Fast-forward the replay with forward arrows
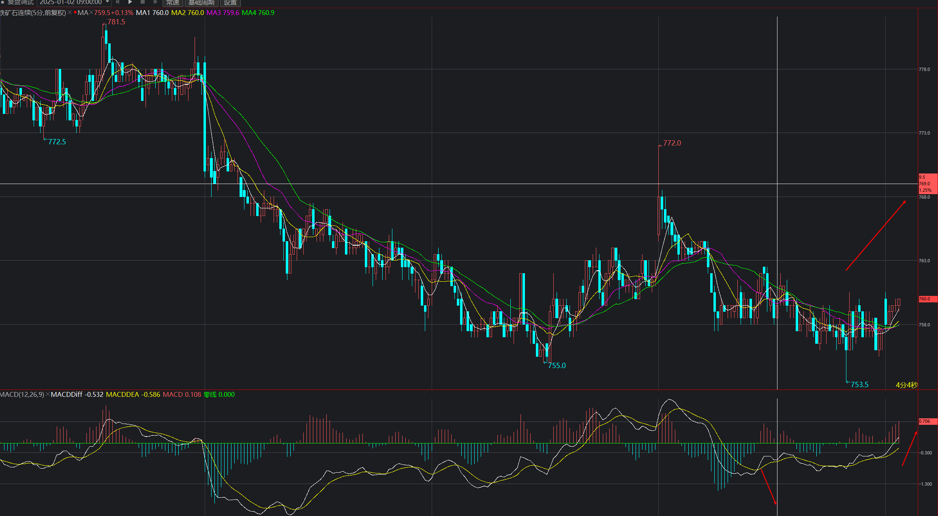Image resolution: width=938 pixels, height=516 pixels. pyautogui.click(x=155, y=2)
